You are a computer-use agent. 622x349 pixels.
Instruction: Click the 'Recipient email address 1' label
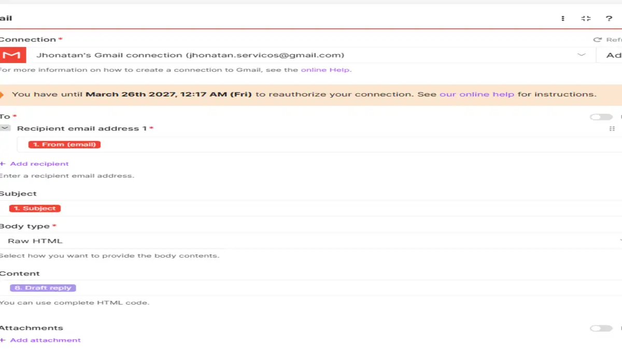82,128
